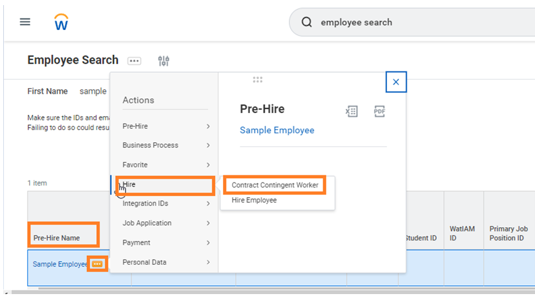This screenshot has width=535, height=296.
Task: Select Contract Contingent Worker option
Action: (x=274, y=185)
